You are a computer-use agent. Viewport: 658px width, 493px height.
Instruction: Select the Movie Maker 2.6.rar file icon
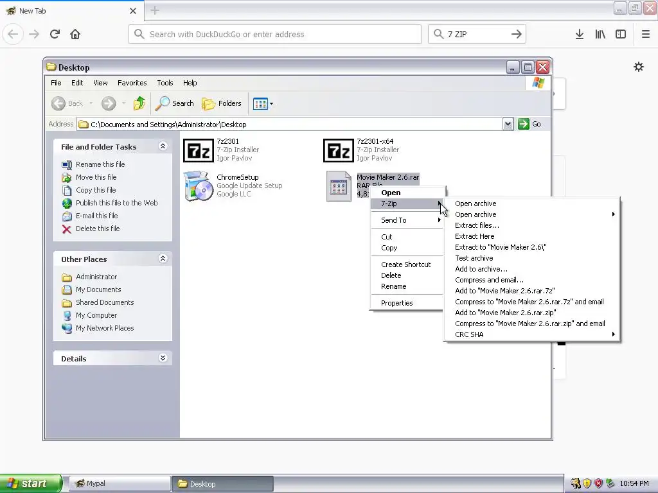(339, 186)
